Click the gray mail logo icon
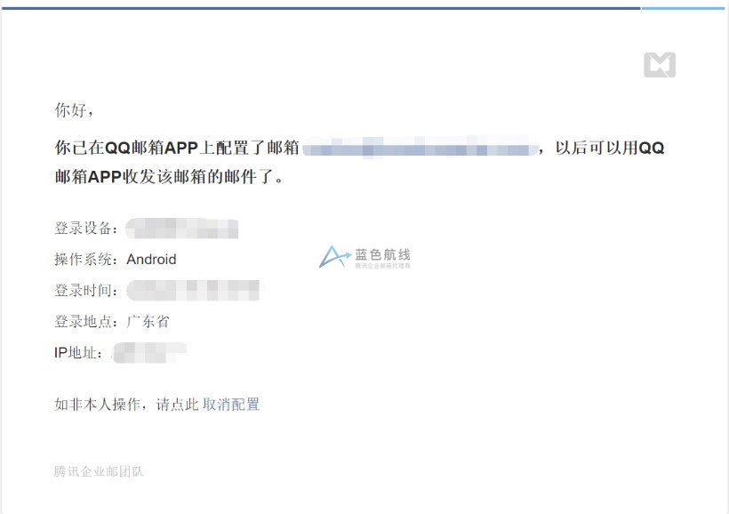Image resolution: width=729 pixels, height=514 pixels. point(660,65)
